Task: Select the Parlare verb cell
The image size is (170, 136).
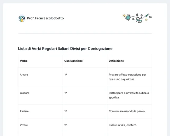Action: (41, 111)
